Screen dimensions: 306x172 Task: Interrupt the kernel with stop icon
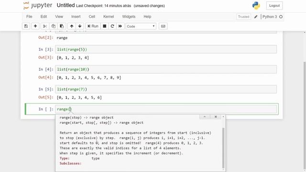tap(105, 26)
